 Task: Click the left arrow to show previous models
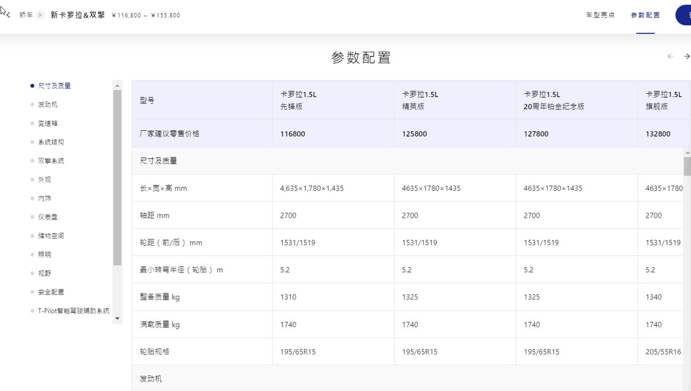pyautogui.click(x=670, y=57)
